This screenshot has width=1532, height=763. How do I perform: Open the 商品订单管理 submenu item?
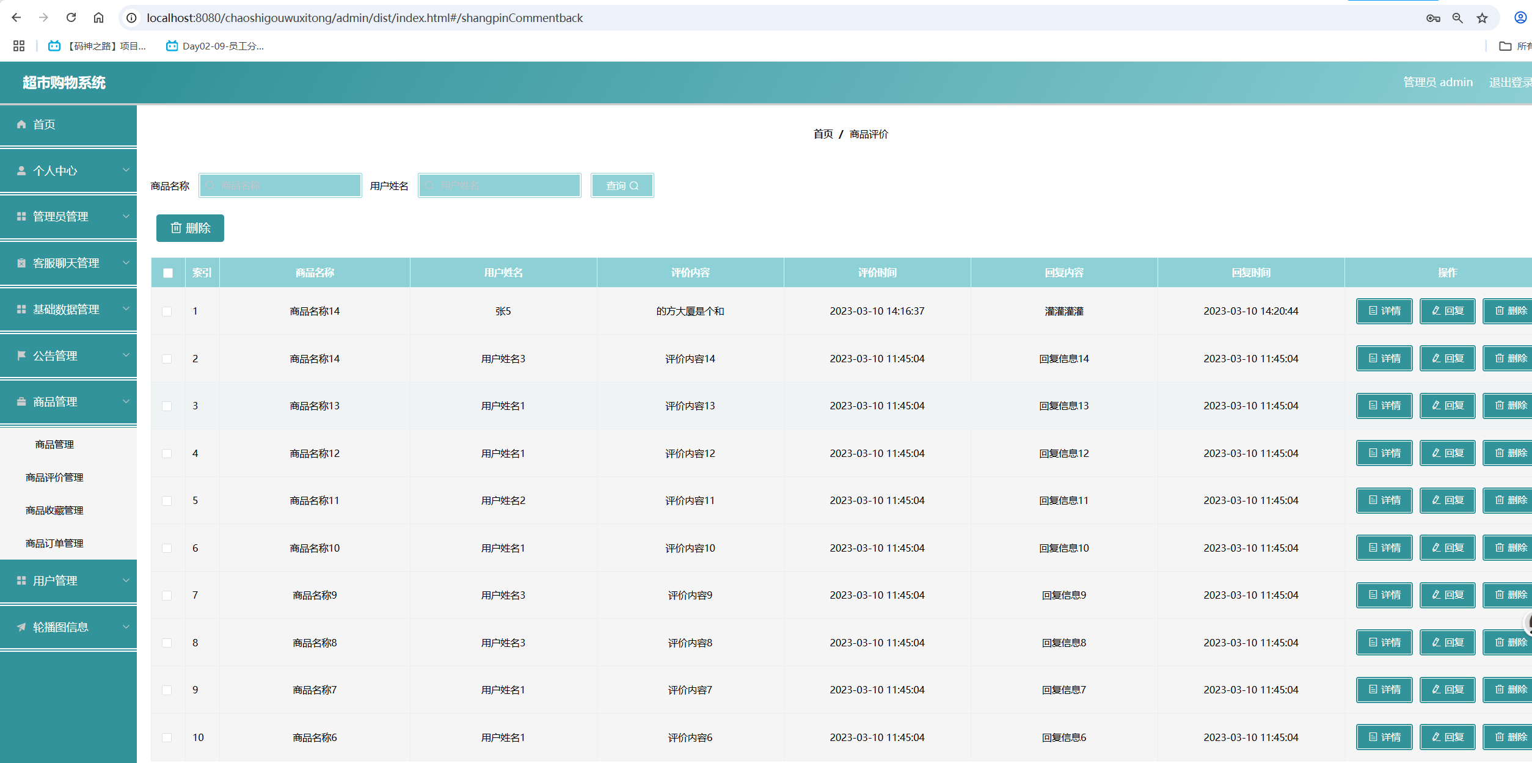pyautogui.click(x=54, y=543)
